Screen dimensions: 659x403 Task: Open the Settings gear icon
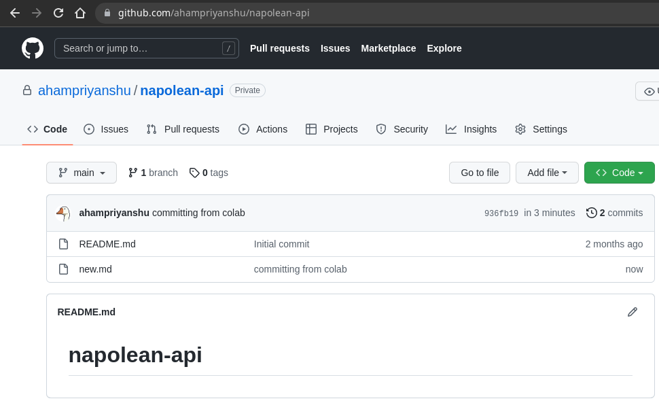click(520, 129)
